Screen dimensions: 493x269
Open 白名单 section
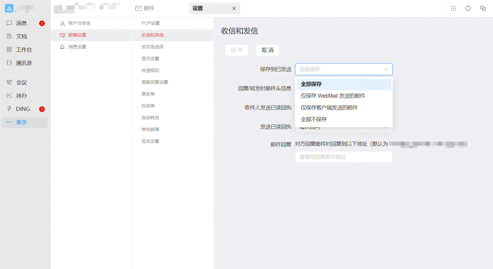point(173,106)
